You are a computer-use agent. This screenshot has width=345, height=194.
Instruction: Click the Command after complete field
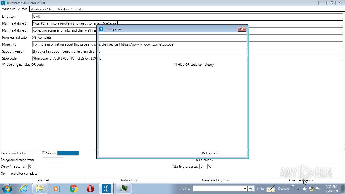coord(193,173)
